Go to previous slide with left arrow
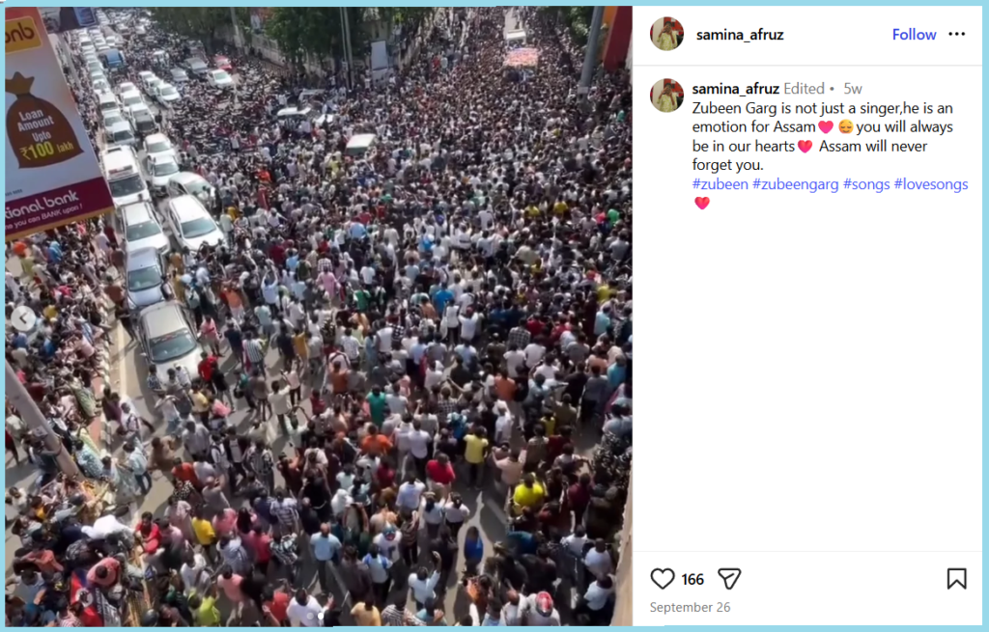 coord(23,318)
